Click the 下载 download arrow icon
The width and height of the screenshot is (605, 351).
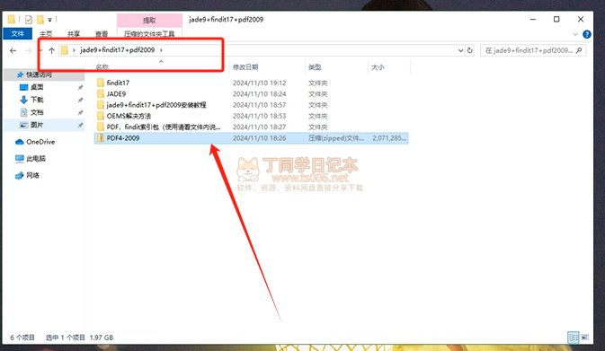point(23,100)
